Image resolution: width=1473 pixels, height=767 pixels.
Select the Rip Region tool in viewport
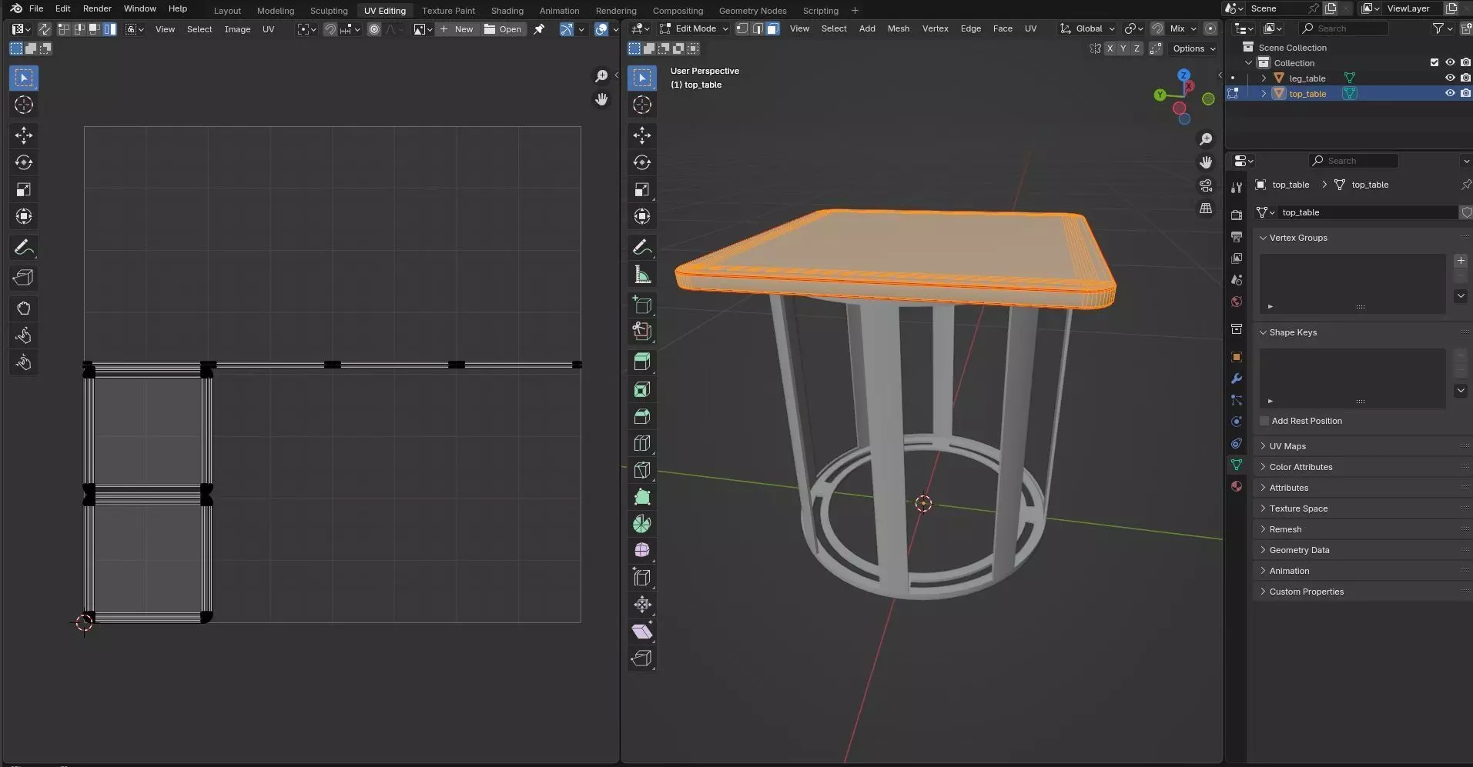click(642, 659)
